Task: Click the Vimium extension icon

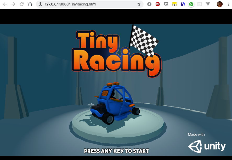Action: pyautogui.click(x=208, y=4)
